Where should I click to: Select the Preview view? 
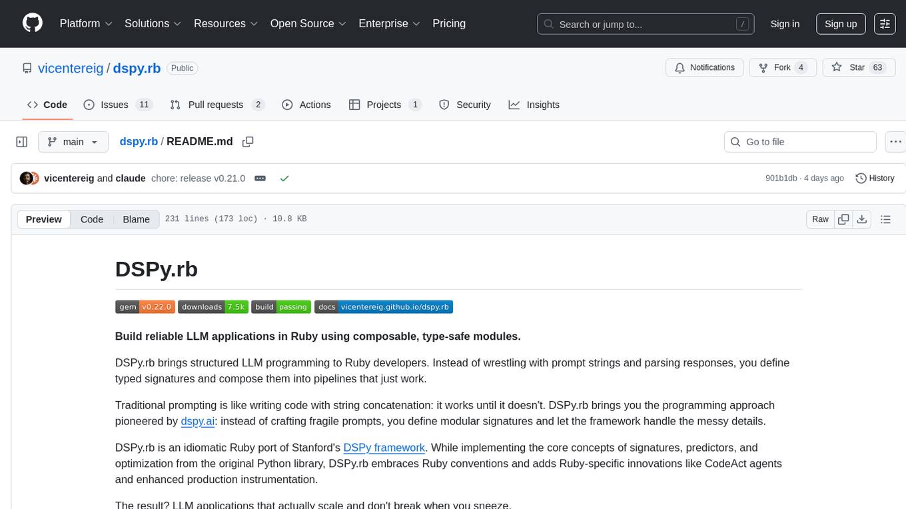tap(44, 219)
